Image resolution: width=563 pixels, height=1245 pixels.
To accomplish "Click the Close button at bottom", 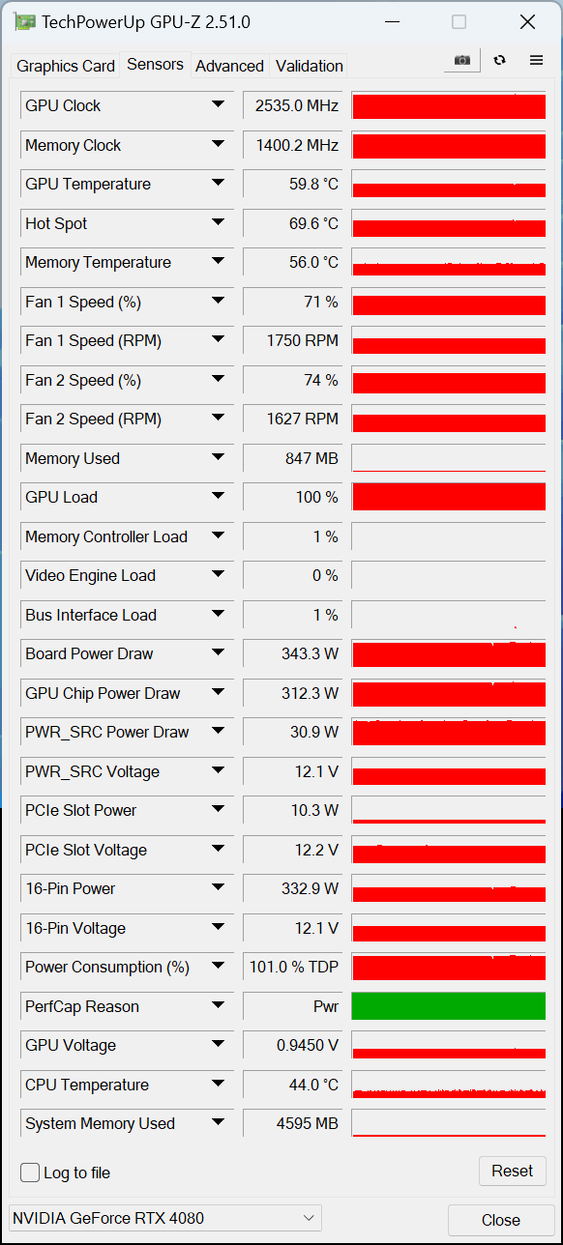I will 501,1220.
